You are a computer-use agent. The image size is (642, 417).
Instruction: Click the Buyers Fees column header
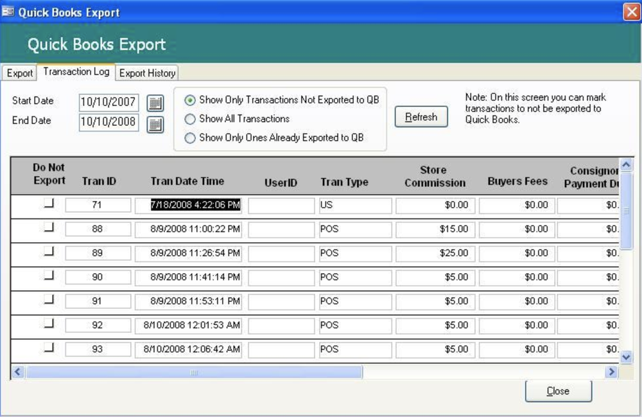tap(517, 181)
